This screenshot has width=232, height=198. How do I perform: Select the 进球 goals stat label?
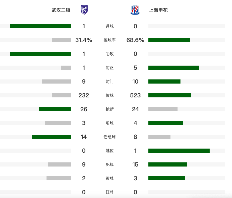pyautogui.click(x=110, y=26)
